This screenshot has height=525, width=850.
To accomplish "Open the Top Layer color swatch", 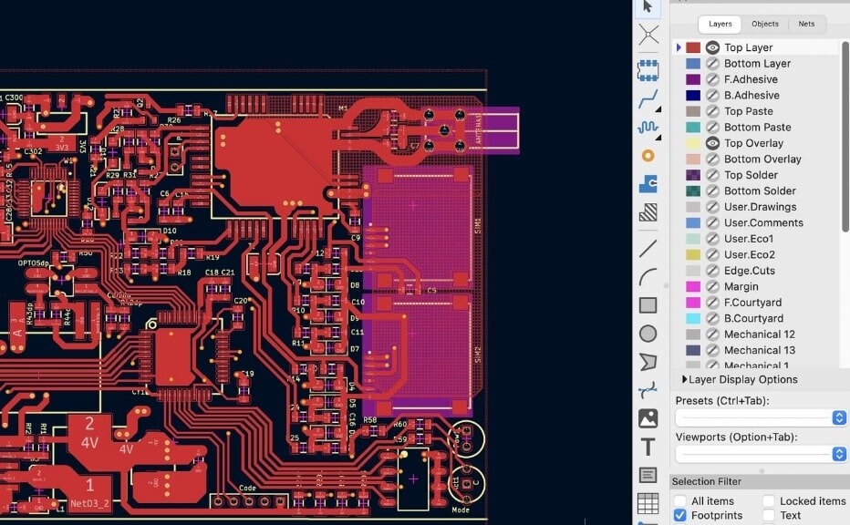I will point(692,46).
